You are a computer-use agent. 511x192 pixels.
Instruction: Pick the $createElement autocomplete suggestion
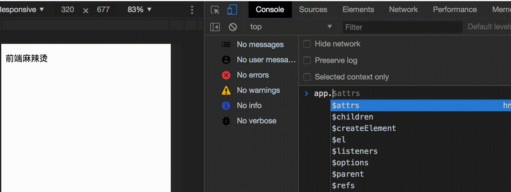click(364, 128)
